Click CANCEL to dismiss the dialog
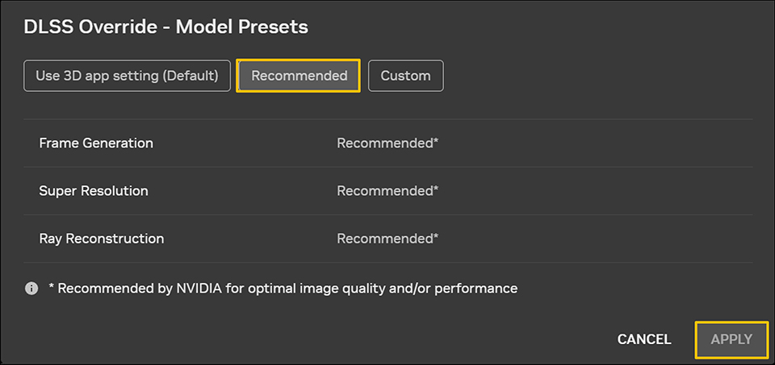Viewport: 775px width, 365px height. [x=644, y=339]
